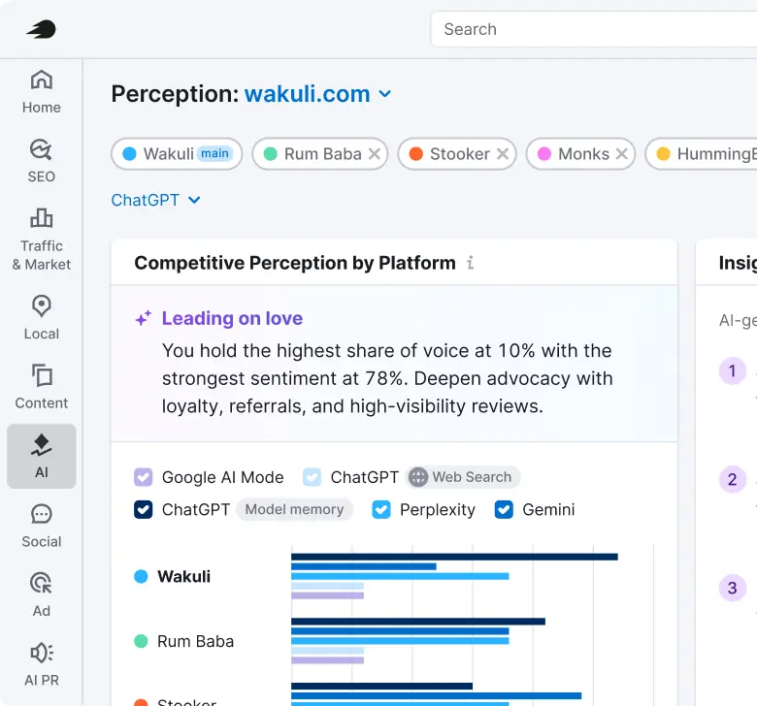Viewport: 757px width, 706px height.
Task: Click insight number 3 badge
Action: coord(733,588)
